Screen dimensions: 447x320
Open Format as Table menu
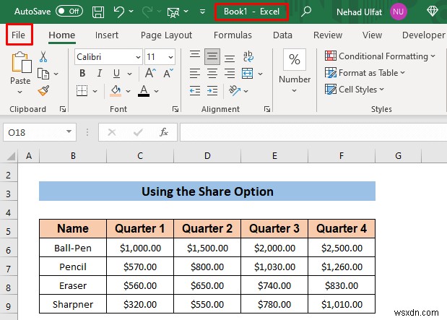(x=365, y=73)
